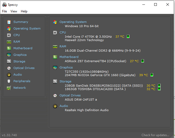Click the Optical Drives disc icon in sidebar
The width and height of the screenshot is (175, 138).
point(9,68)
